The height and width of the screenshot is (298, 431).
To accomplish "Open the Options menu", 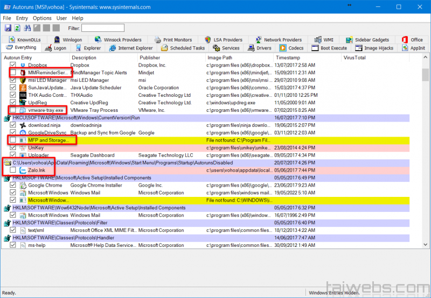I will point(42,18).
